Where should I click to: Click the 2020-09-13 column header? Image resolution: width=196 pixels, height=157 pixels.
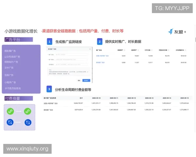pyautogui.click(x=149, y=98)
